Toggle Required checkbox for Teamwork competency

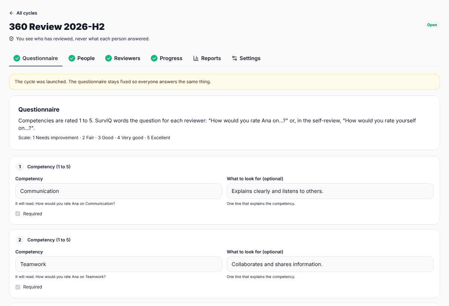pos(18,287)
